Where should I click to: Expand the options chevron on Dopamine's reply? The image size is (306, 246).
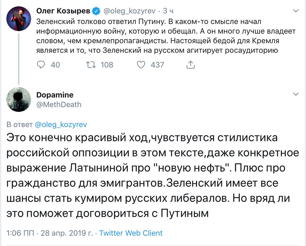tap(296, 94)
